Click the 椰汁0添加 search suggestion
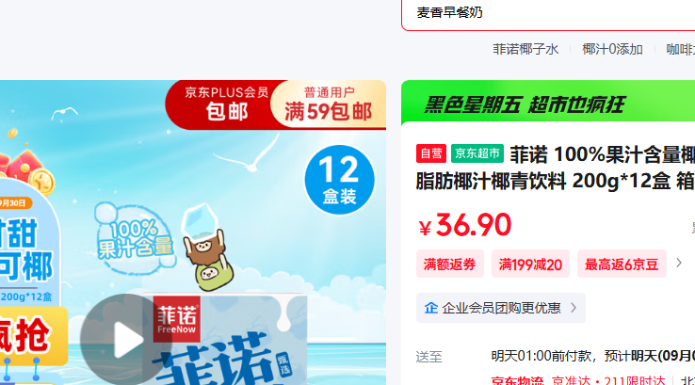Image resolution: width=695 pixels, height=385 pixels. (x=612, y=49)
